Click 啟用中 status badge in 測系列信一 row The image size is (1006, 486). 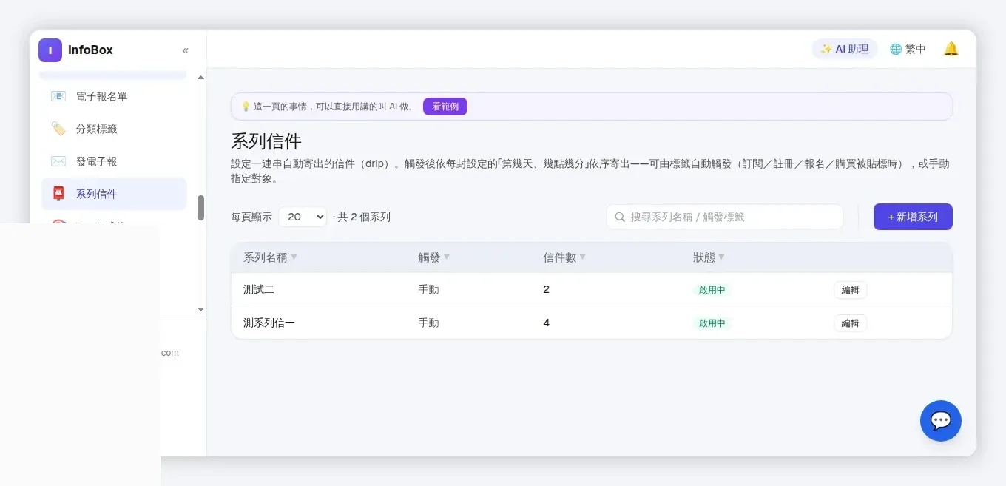[x=712, y=323]
